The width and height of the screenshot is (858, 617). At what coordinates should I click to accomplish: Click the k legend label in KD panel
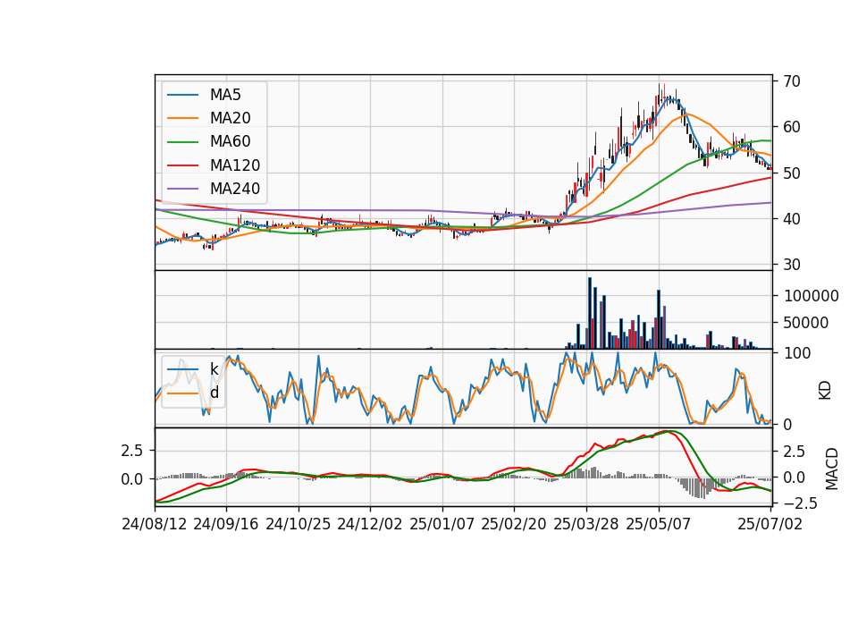214,369
